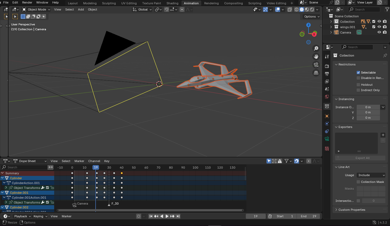Open the Physics properties tab icon
Viewport: 390px width, 226px height.
pyautogui.click(x=327, y=124)
